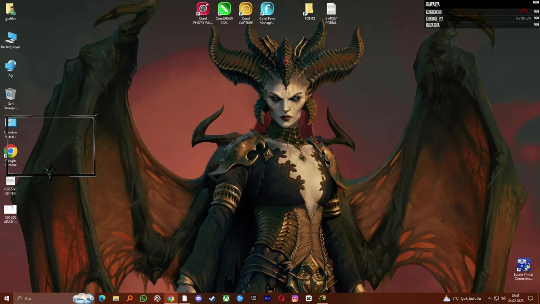The width and height of the screenshot is (540, 304).
Task: Open WhatsApp from the taskbar
Action: [143, 299]
